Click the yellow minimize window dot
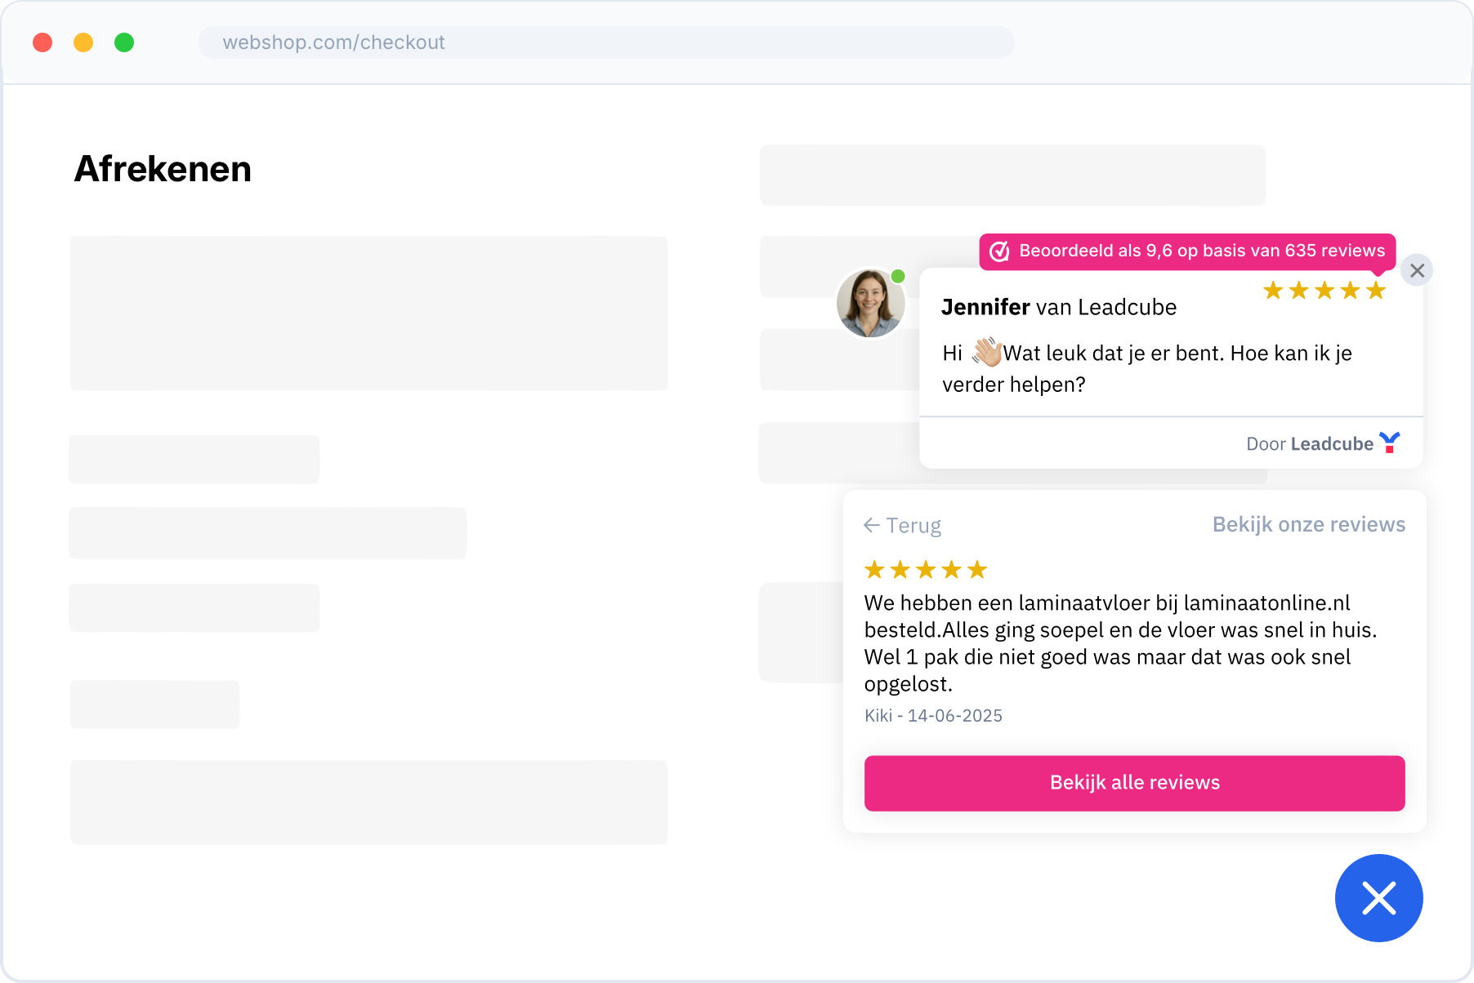The image size is (1474, 983). 83,42
